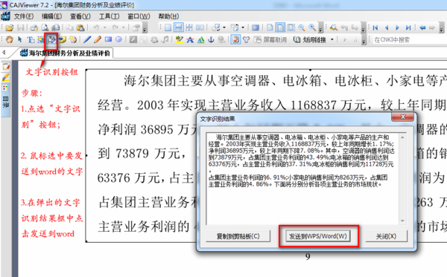447x277 pixels.
Task: Open the 编辑(E) menu
Action: tap(52, 16)
